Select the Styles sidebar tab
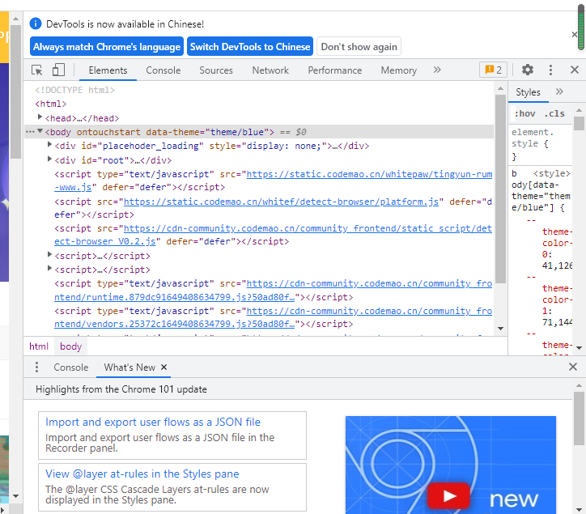The image size is (586, 514). coord(528,92)
